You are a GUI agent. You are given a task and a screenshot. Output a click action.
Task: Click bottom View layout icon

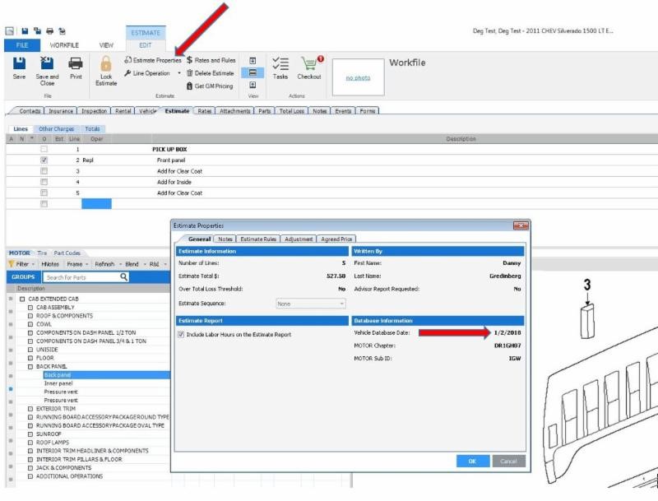click(253, 85)
